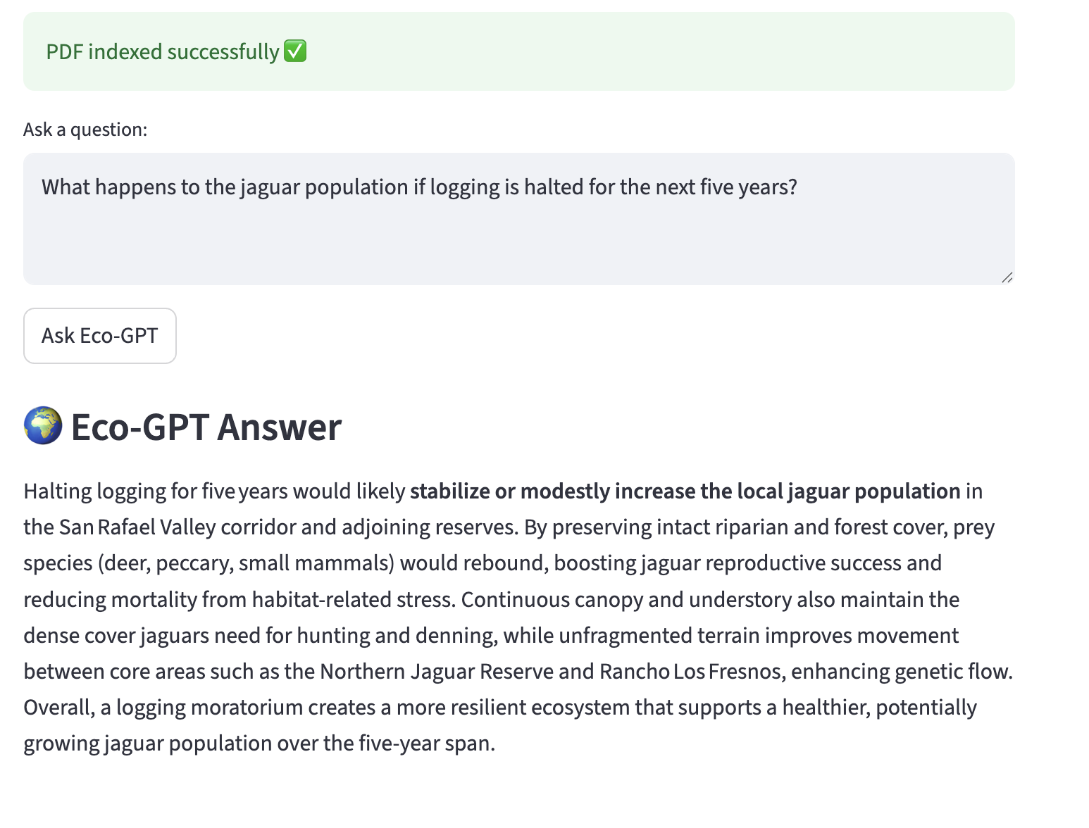Click the Ask Eco-GPT button

coord(99,336)
